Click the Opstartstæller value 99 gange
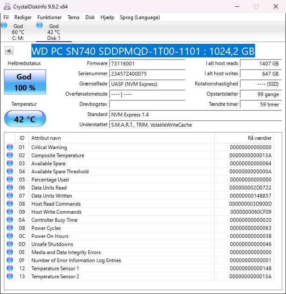This screenshot has height=294, width=286. (x=261, y=94)
